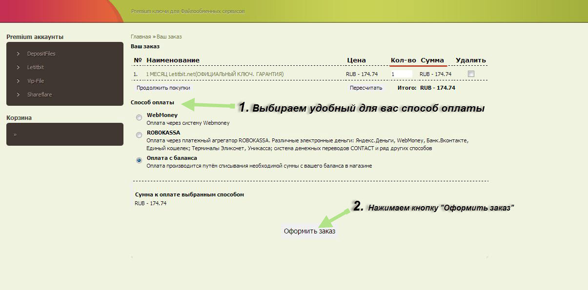Click the quantity input field

(401, 74)
